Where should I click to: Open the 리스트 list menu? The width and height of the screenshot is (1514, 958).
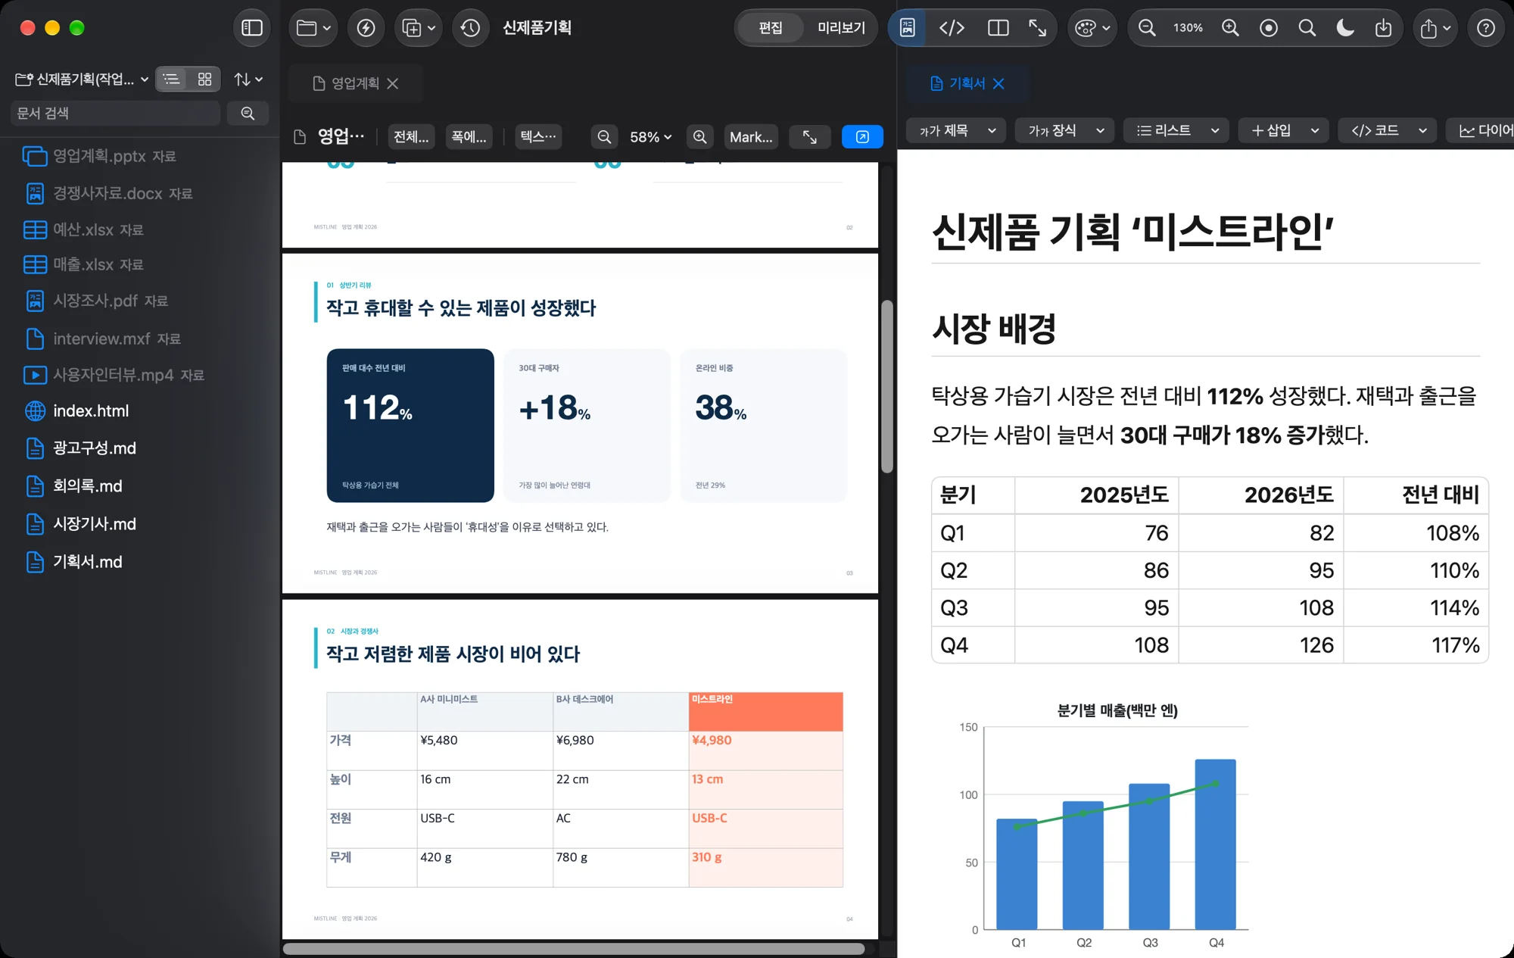click(1176, 130)
